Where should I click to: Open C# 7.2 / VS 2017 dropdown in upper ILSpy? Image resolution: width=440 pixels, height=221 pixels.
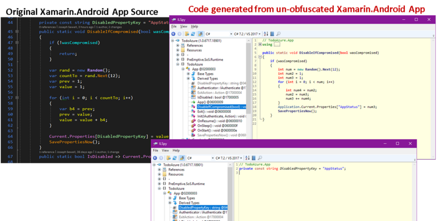(x=247, y=34)
